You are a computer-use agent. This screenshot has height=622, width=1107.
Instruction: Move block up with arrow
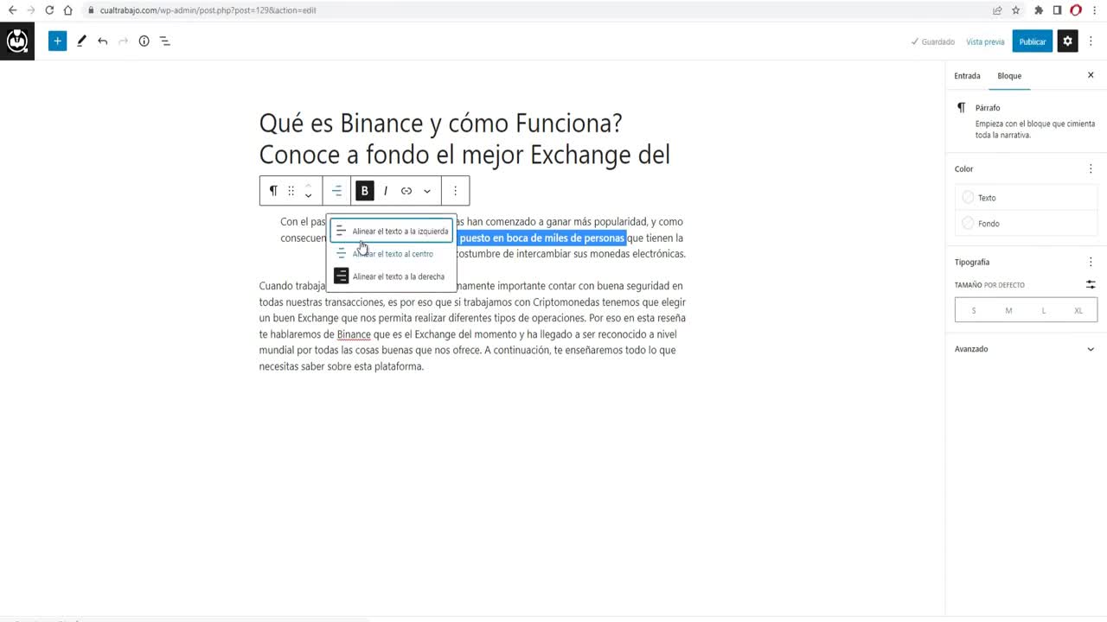tap(308, 185)
